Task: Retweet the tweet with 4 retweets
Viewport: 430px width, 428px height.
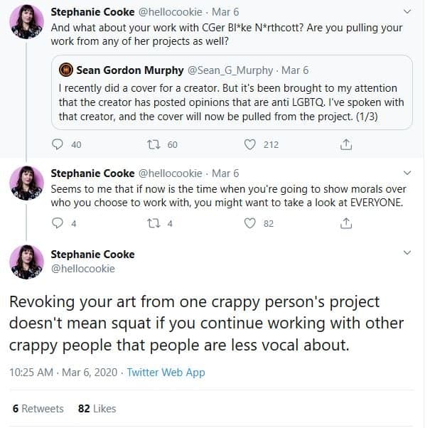Action: click(x=154, y=223)
